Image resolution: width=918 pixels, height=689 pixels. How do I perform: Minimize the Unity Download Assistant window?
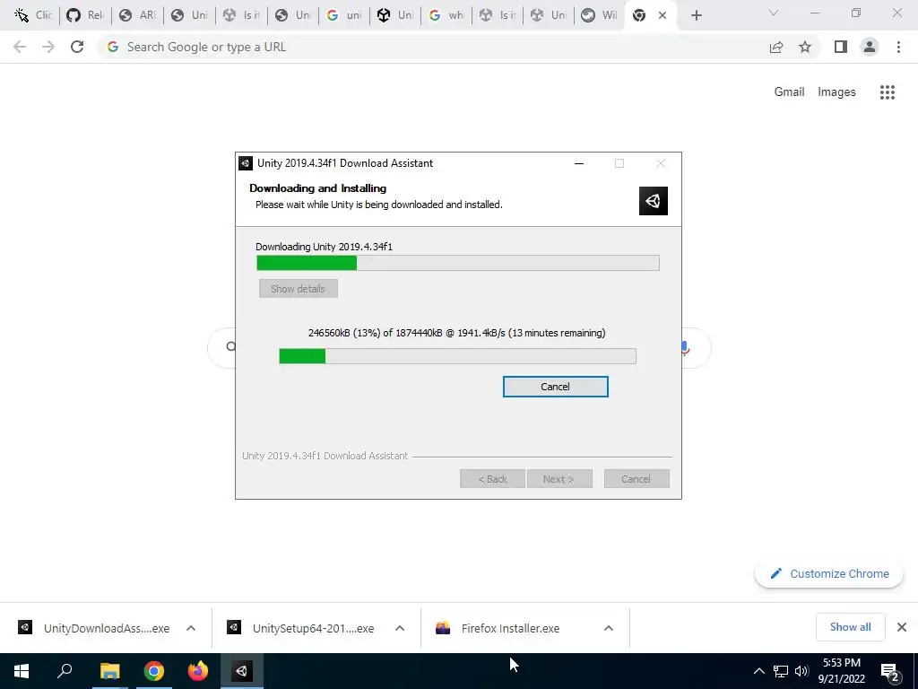click(579, 163)
